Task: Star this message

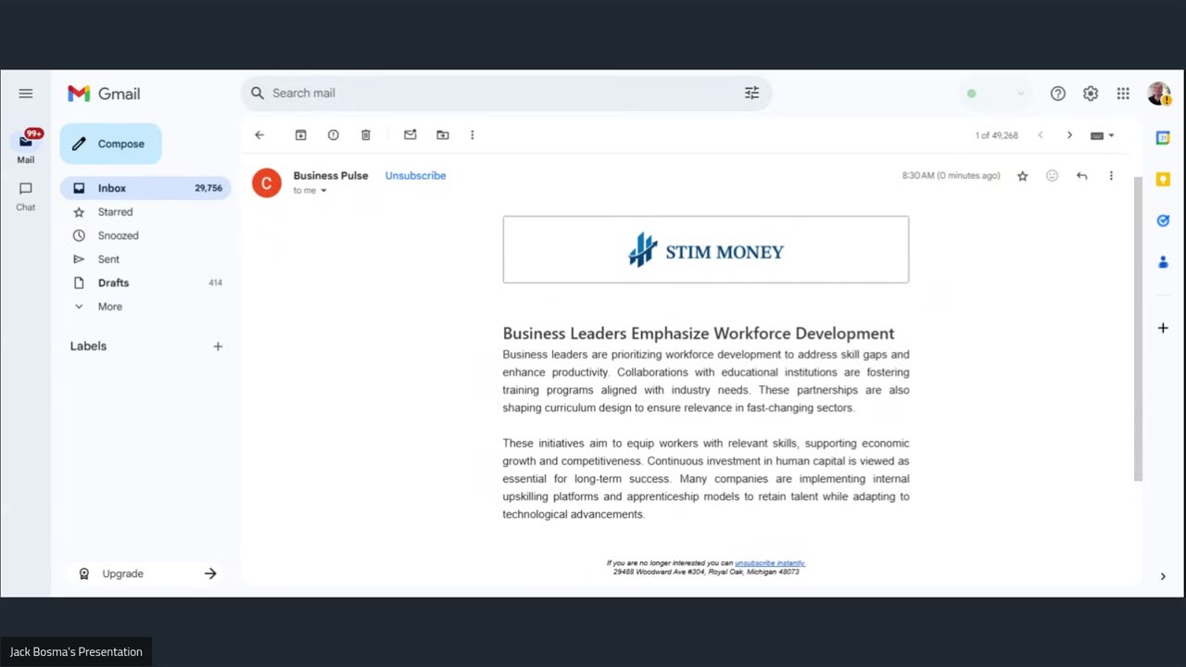Action: click(1023, 176)
